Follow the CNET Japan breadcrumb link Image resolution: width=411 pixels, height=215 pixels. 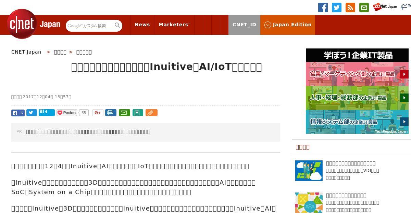[26, 52]
